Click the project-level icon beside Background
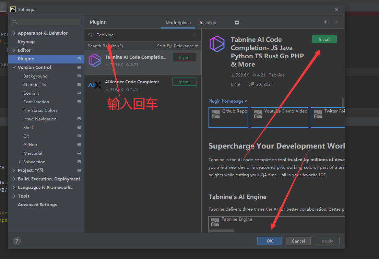 click(x=79, y=76)
